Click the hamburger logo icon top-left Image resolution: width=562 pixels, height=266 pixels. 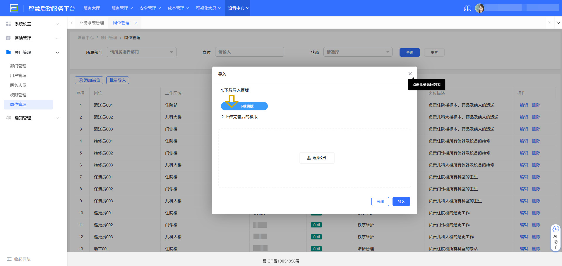[x=14, y=8]
